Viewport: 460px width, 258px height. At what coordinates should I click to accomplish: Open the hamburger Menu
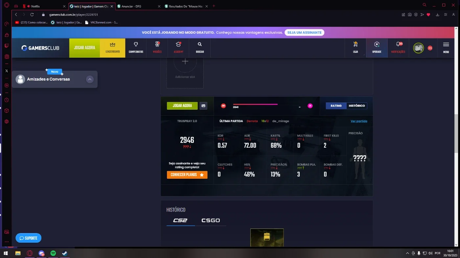click(x=446, y=48)
